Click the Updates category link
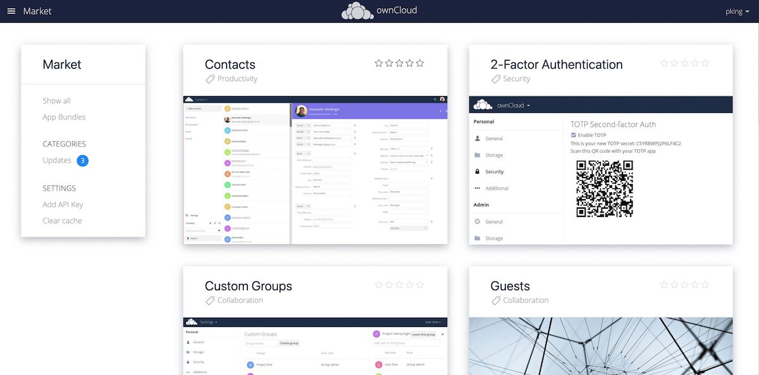759x375 pixels. coord(54,160)
